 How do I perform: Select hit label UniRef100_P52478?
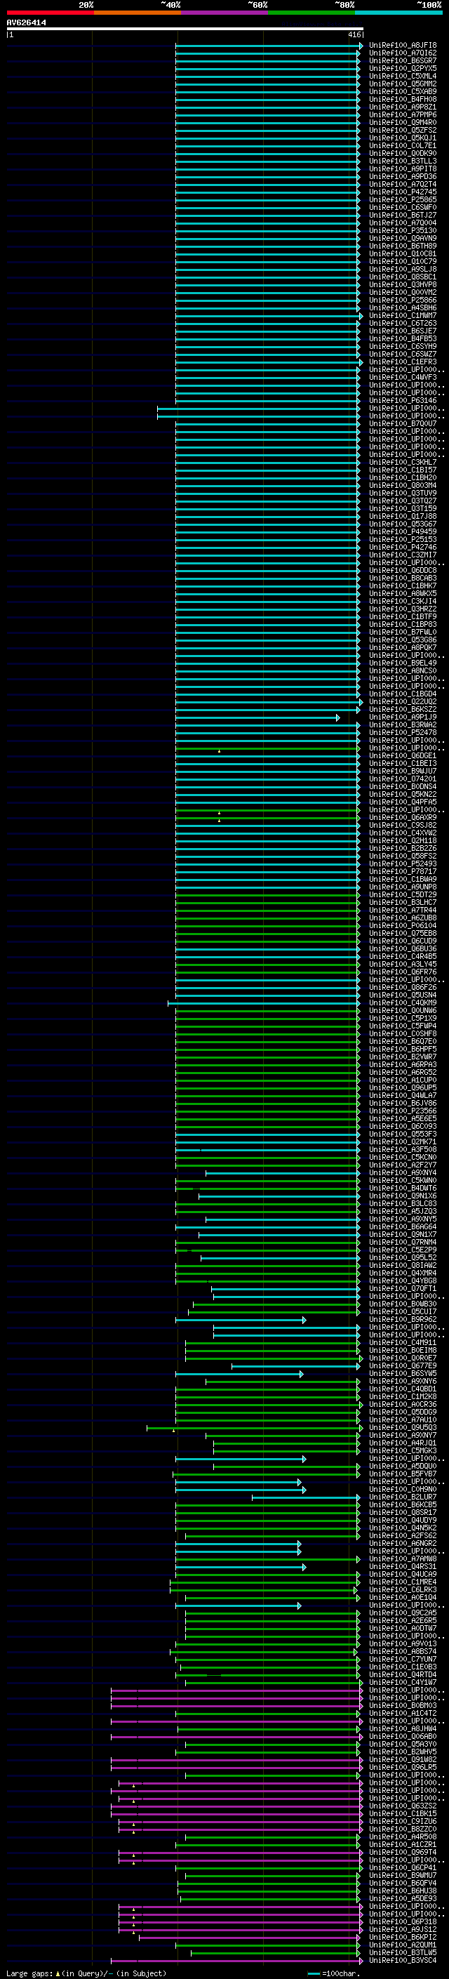403,732
